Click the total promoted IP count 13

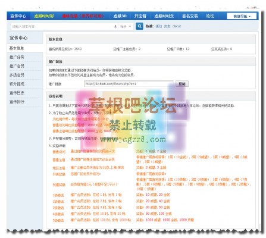coord(187,49)
